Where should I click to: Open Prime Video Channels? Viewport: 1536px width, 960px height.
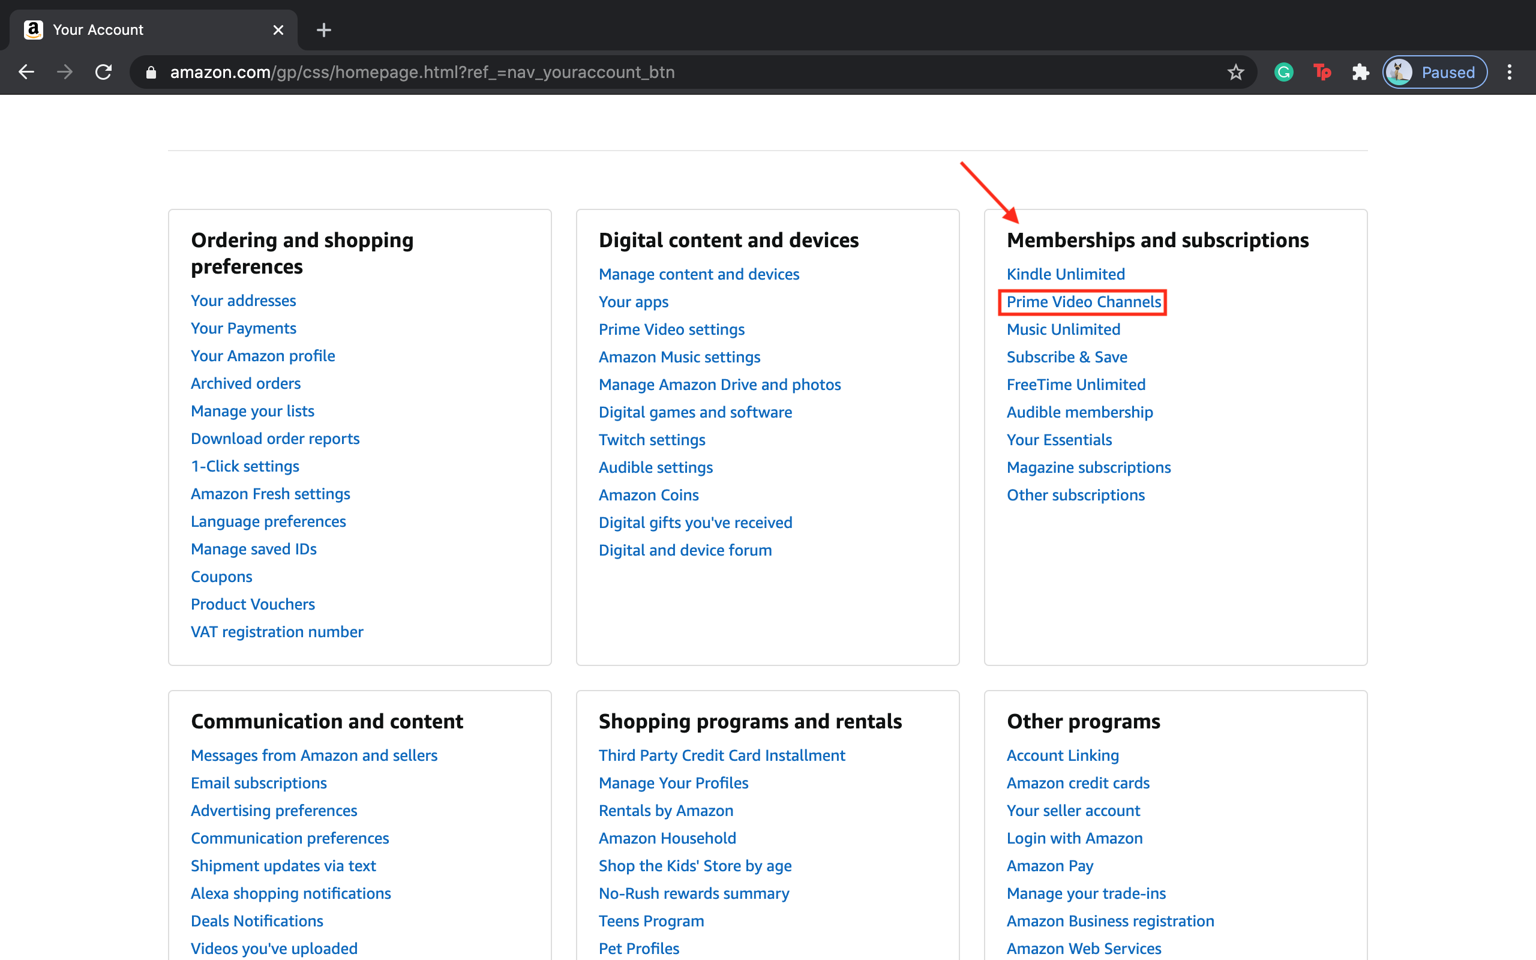click(1084, 302)
